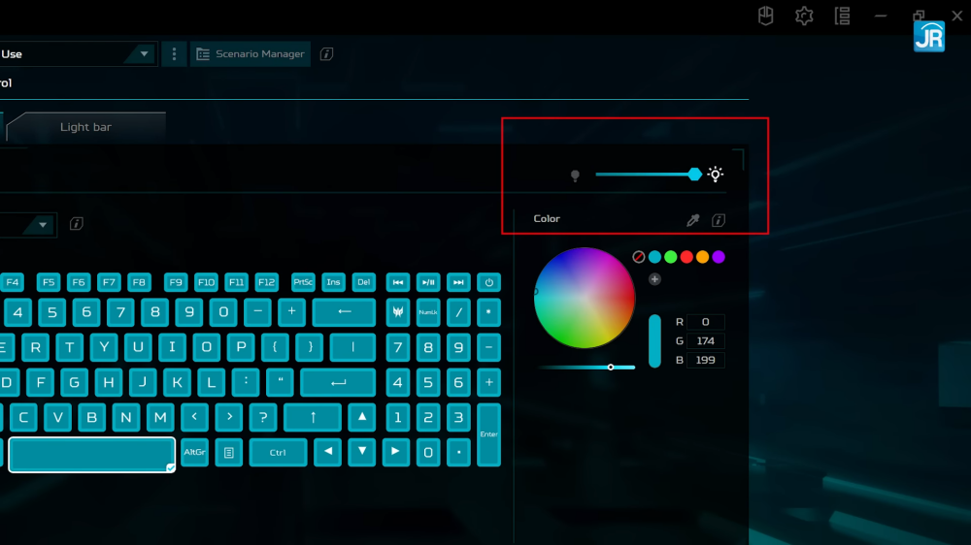This screenshot has width=971, height=545.
Task: Click the info icon next to Scenario Manager
Action: pyautogui.click(x=326, y=54)
